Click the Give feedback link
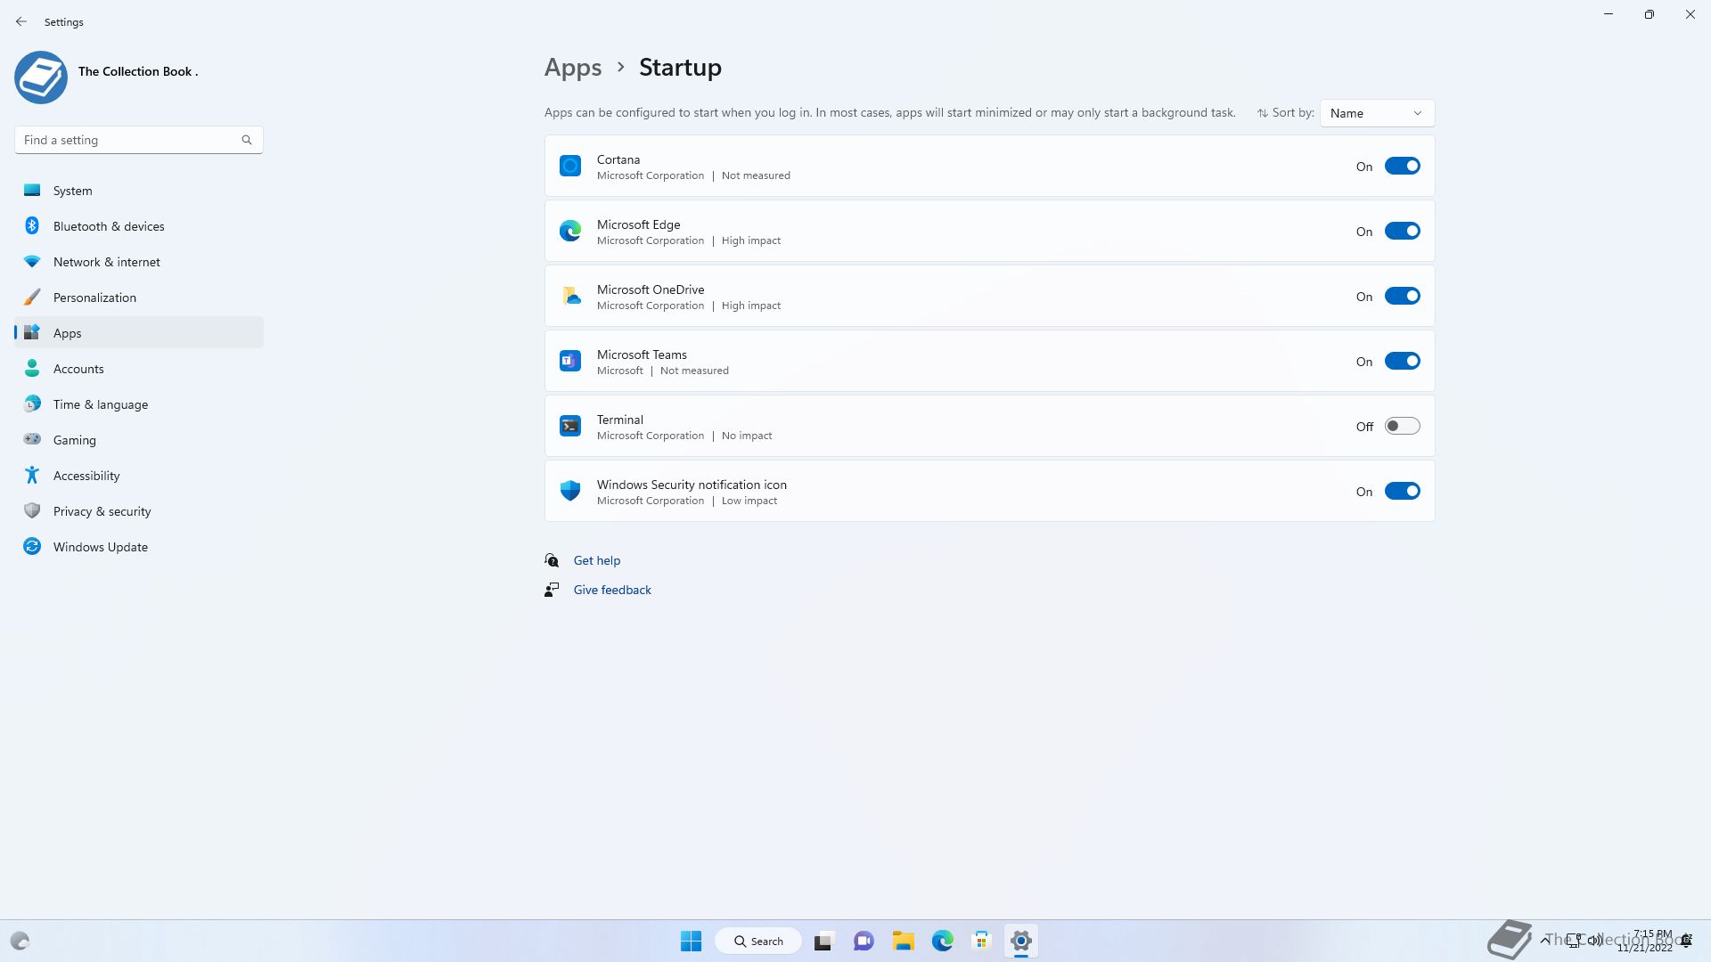Image resolution: width=1711 pixels, height=962 pixels. pos(612,590)
